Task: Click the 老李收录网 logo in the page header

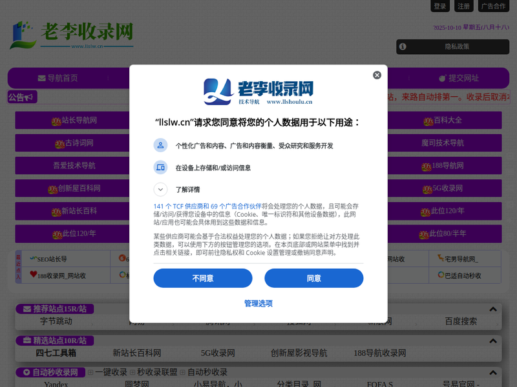Action: (71, 35)
